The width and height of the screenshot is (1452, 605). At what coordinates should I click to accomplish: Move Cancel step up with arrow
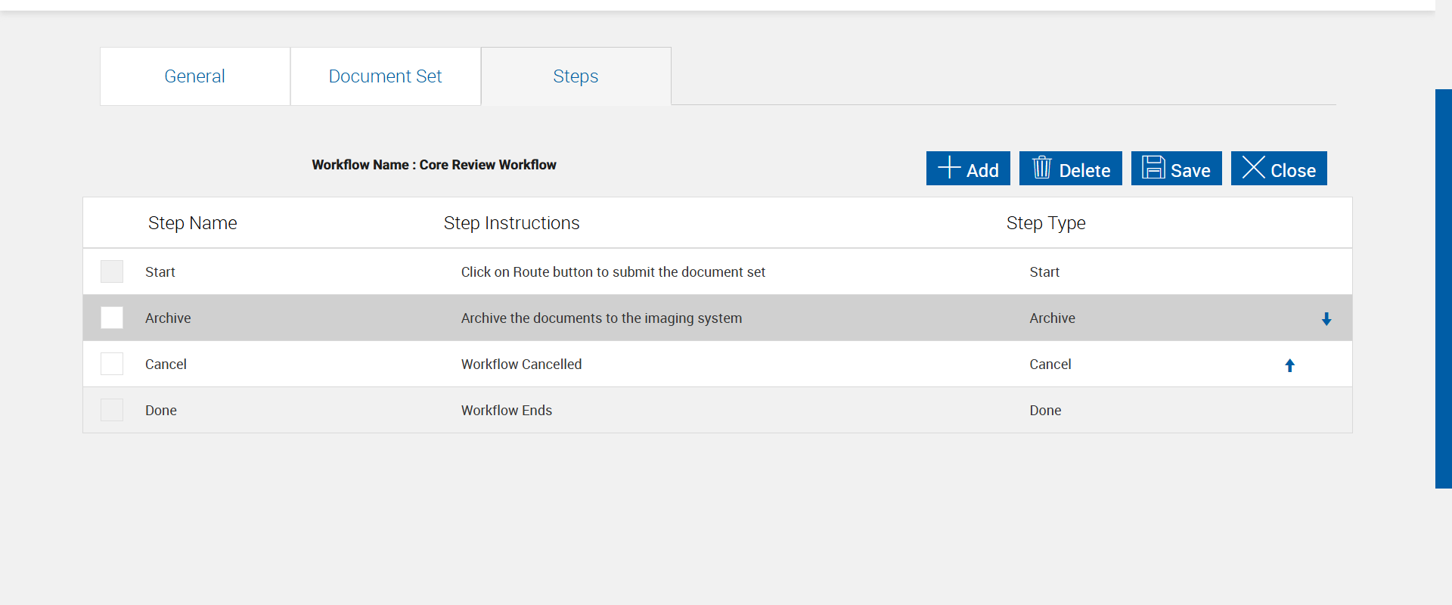1290,365
